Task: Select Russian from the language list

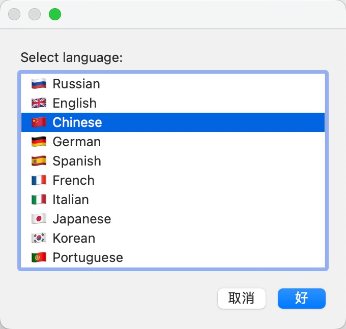Action: (x=76, y=84)
